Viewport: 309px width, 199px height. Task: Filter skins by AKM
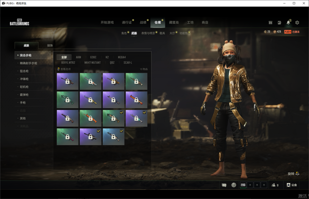78,57
